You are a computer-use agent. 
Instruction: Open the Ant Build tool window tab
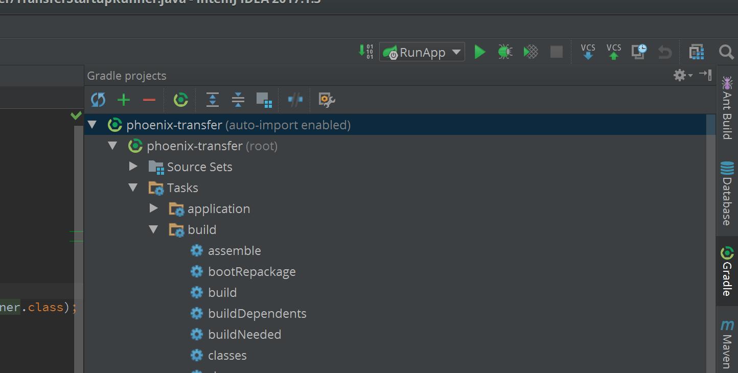(x=727, y=108)
